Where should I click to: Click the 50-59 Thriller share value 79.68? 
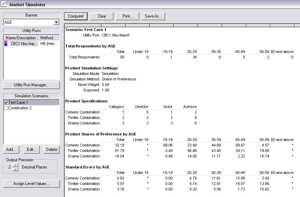tap(264, 151)
